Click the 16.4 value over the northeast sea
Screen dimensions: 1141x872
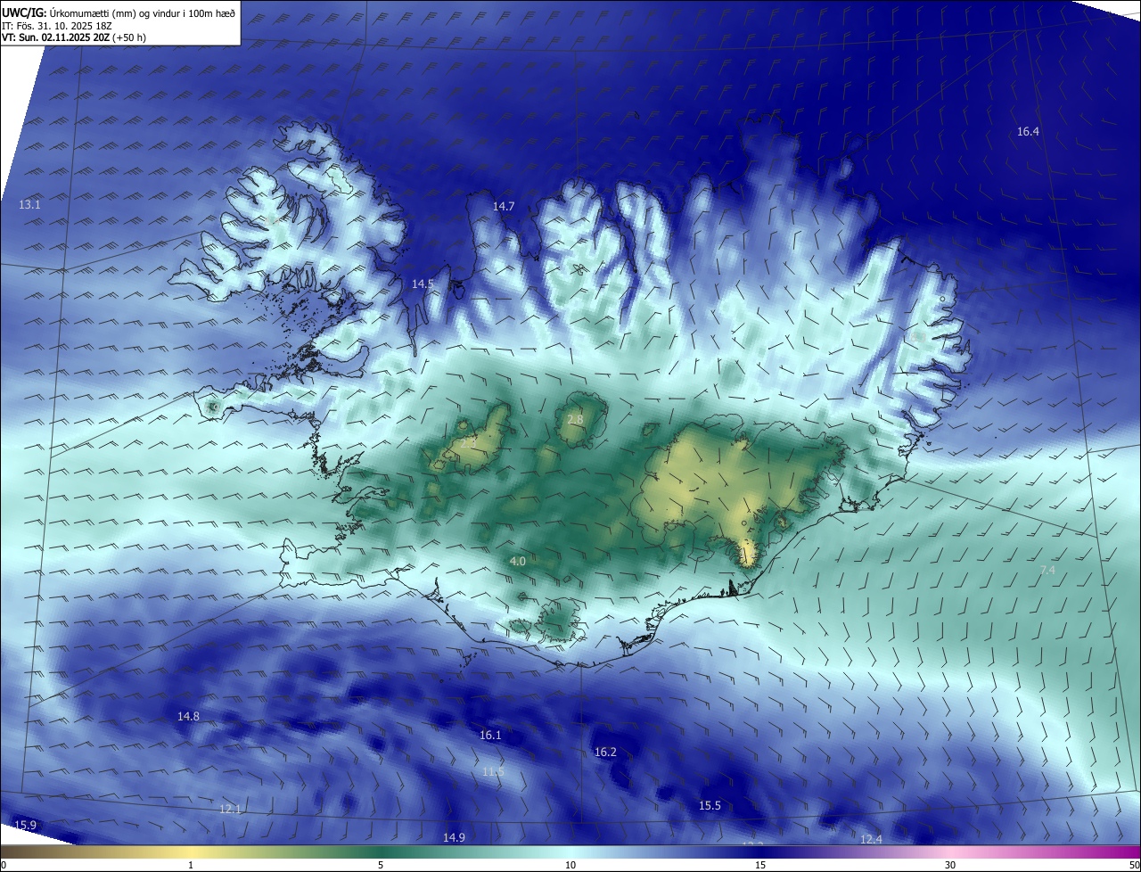(x=1028, y=132)
